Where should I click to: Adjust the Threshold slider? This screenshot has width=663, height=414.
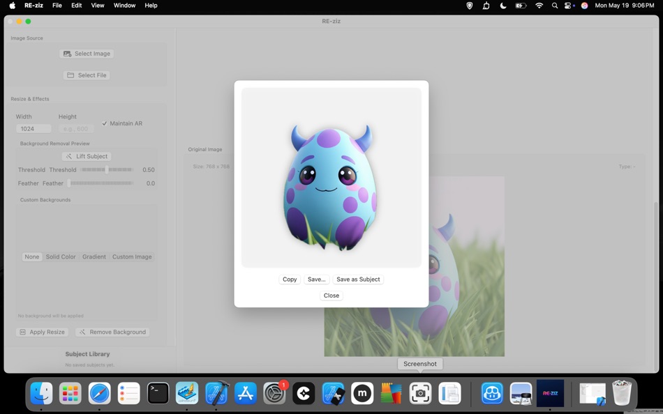click(107, 169)
